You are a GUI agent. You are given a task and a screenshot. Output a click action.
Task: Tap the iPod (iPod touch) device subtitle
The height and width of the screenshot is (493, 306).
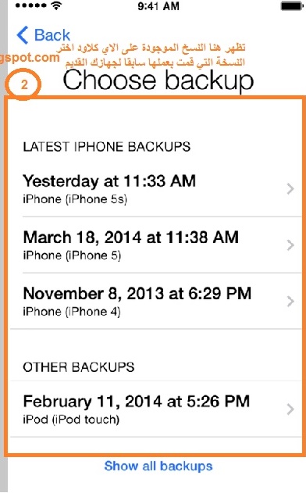[x=71, y=420]
